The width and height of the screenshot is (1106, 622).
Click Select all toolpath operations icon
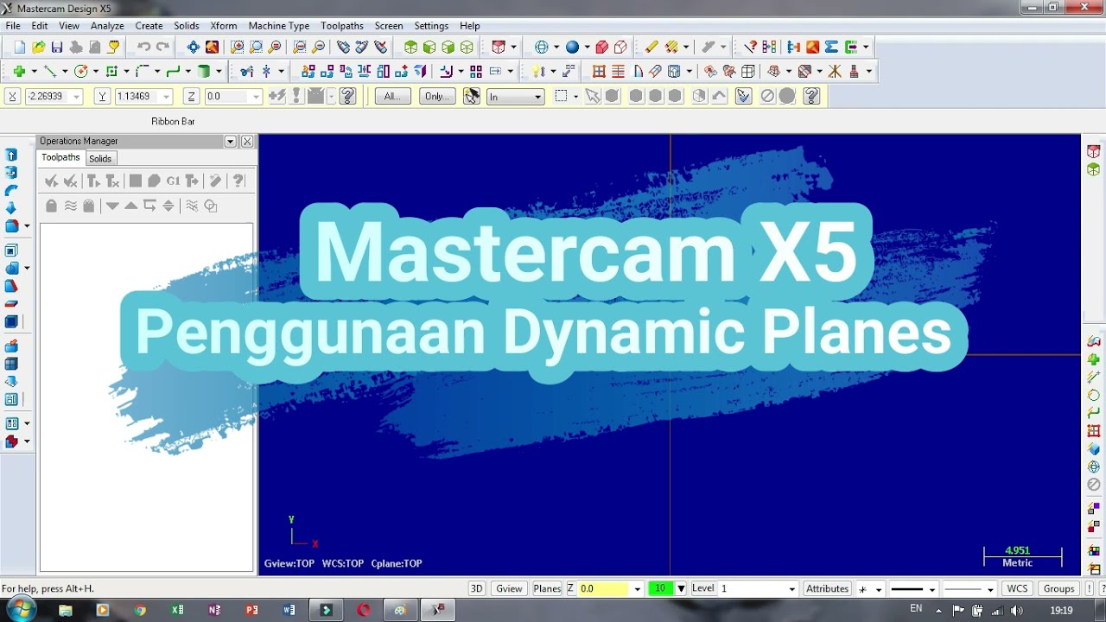click(51, 181)
